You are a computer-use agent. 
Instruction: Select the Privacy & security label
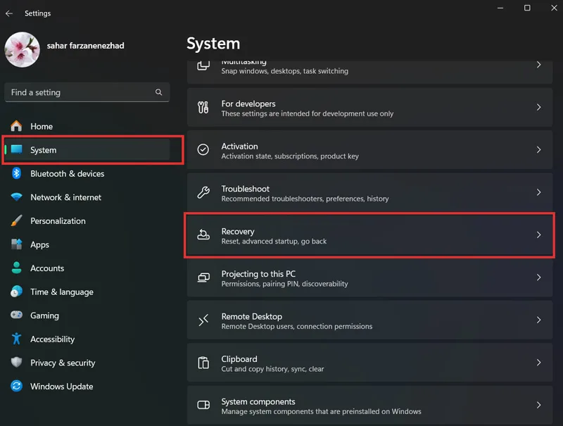pos(63,363)
